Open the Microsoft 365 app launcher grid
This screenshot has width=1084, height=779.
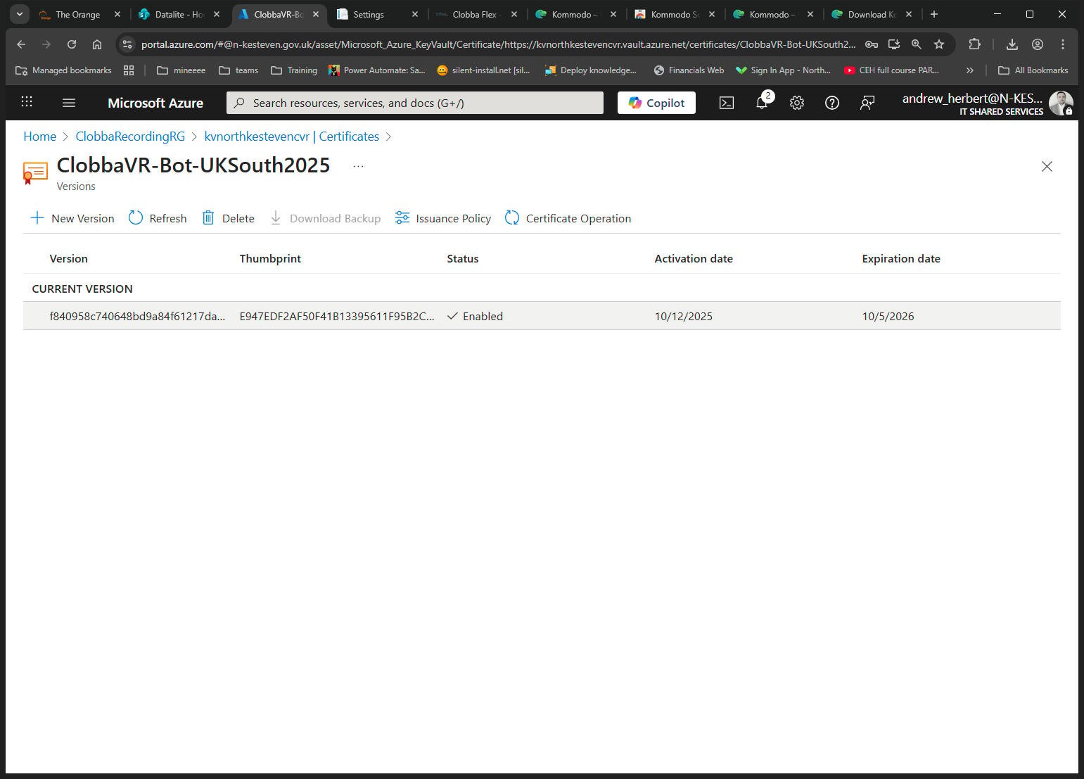pyautogui.click(x=27, y=102)
